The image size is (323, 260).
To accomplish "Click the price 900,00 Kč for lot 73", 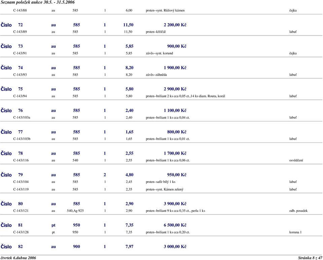I will 177,46.
